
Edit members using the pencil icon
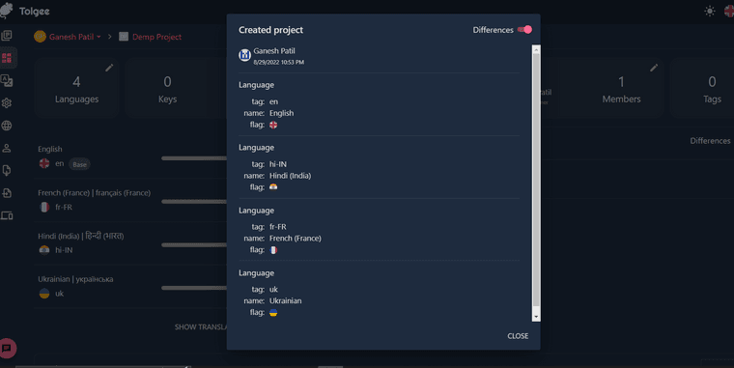654,68
